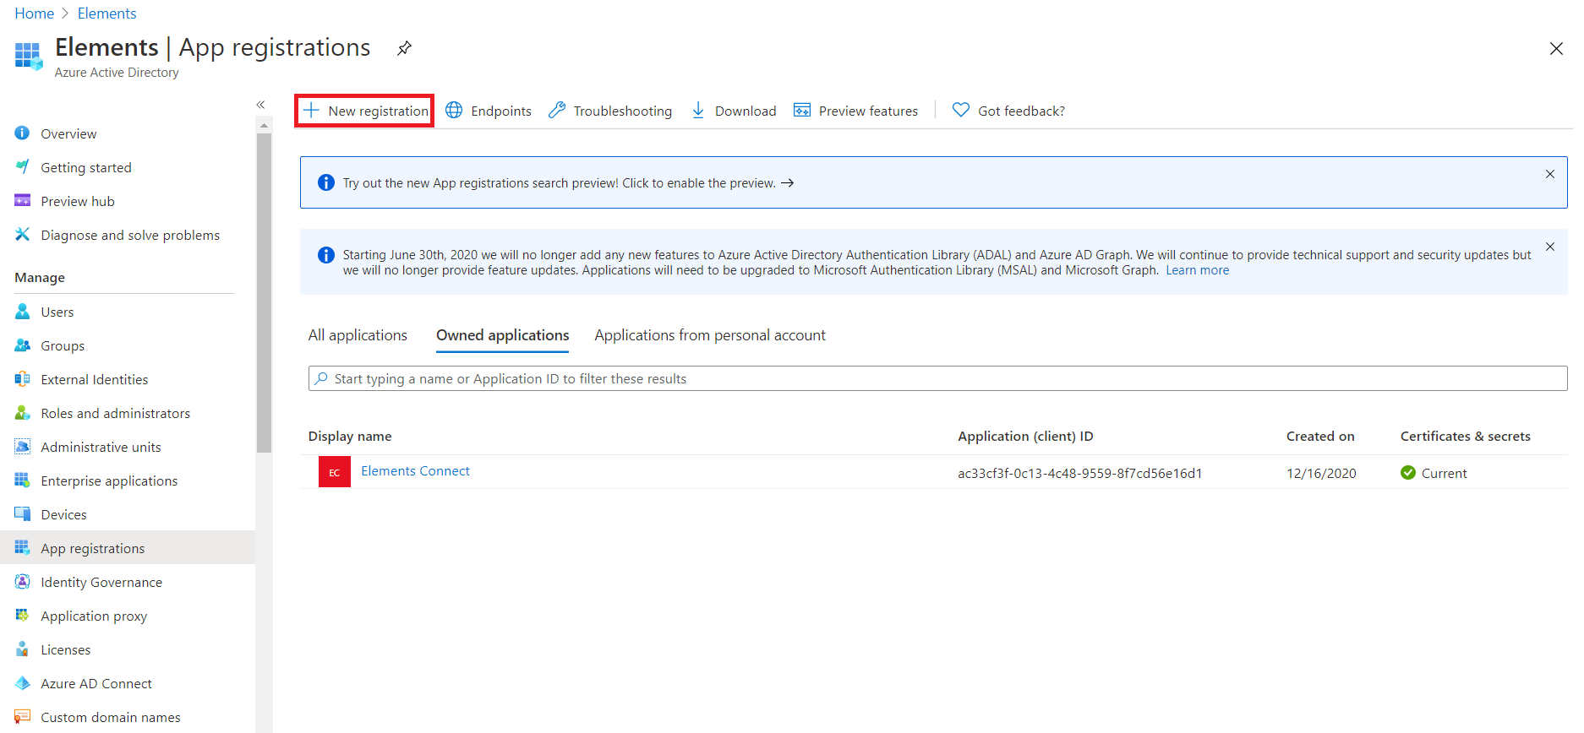Screen dimensions: 1584x733
Task: Go to Users in the Manage section
Action: (57, 312)
